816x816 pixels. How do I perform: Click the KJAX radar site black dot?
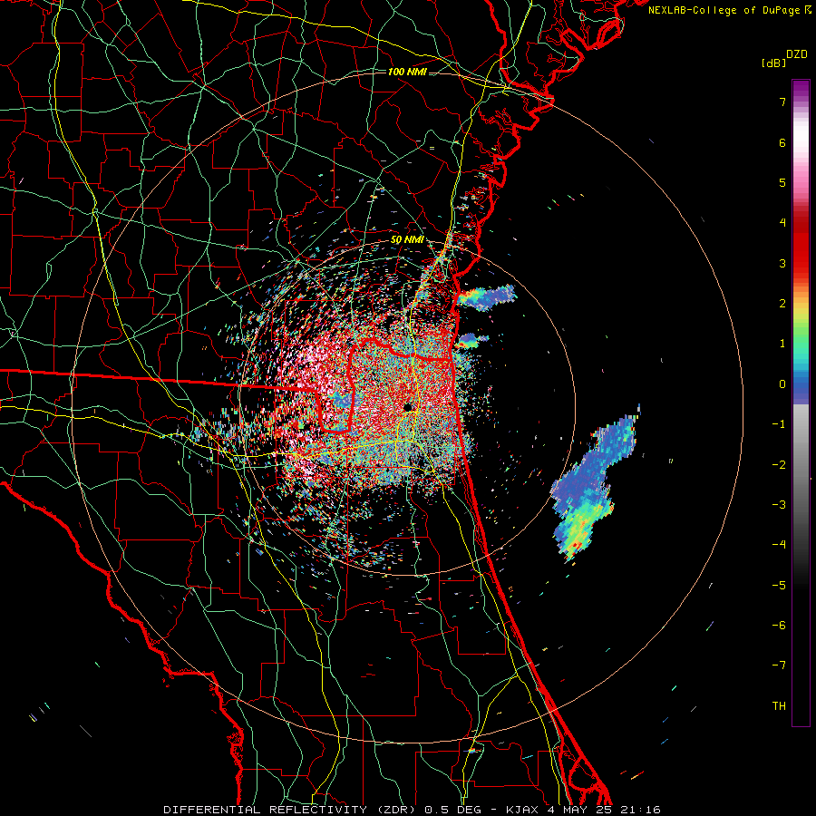click(407, 407)
